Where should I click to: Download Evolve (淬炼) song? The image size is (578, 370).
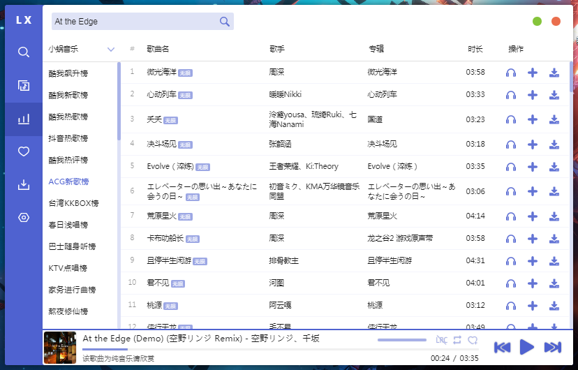point(554,167)
